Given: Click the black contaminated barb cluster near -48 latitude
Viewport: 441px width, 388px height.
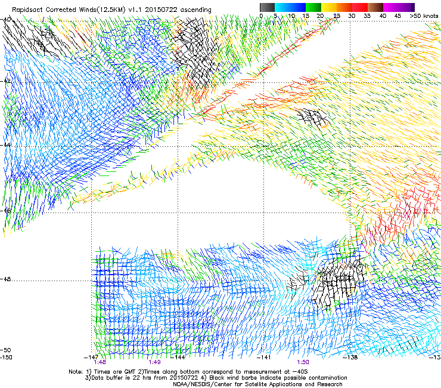Looking at the screenshot, I should [x=339, y=282].
